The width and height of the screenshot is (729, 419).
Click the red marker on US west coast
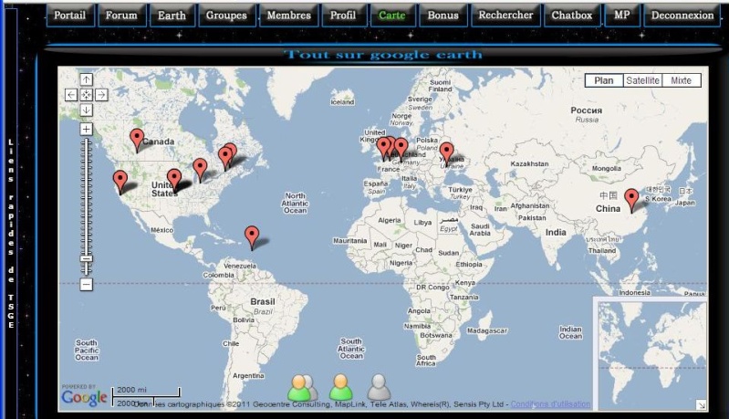pos(120,182)
